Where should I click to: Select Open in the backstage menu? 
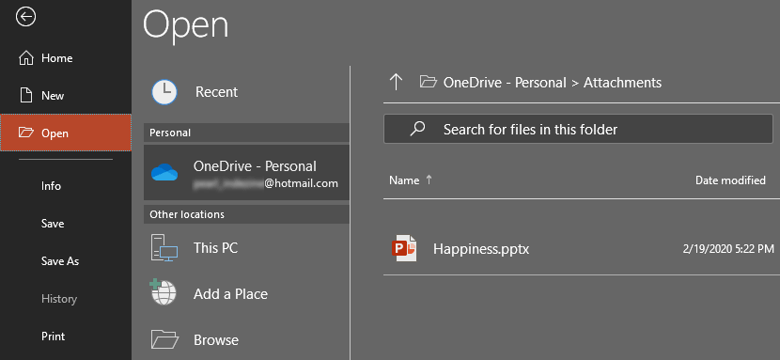pos(66,133)
